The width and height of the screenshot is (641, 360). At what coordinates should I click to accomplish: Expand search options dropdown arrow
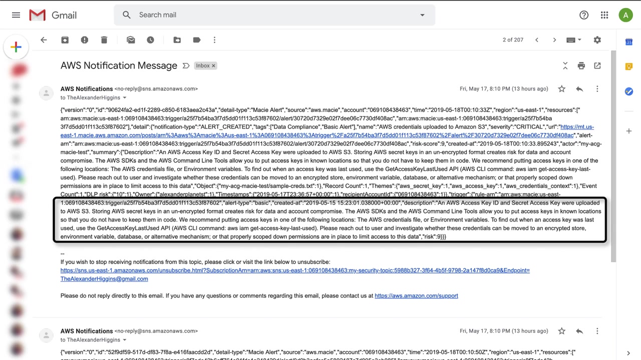(x=422, y=15)
